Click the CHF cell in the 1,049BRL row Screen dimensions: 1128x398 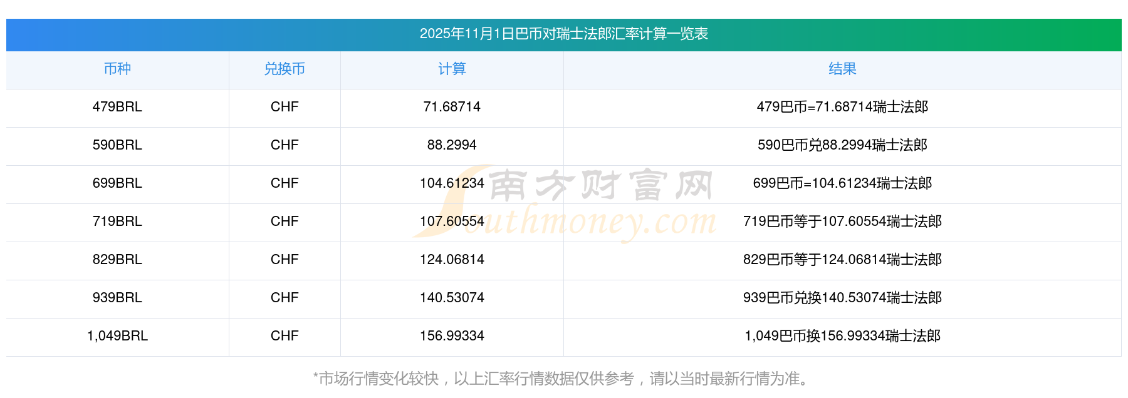click(x=285, y=336)
